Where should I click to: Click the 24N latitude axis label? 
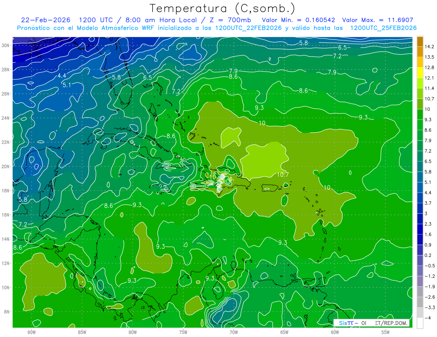tap(5, 118)
